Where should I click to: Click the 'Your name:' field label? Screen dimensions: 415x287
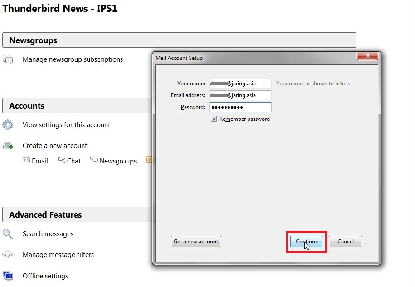[x=191, y=84]
